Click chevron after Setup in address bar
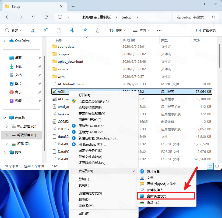 click(137, 17)
